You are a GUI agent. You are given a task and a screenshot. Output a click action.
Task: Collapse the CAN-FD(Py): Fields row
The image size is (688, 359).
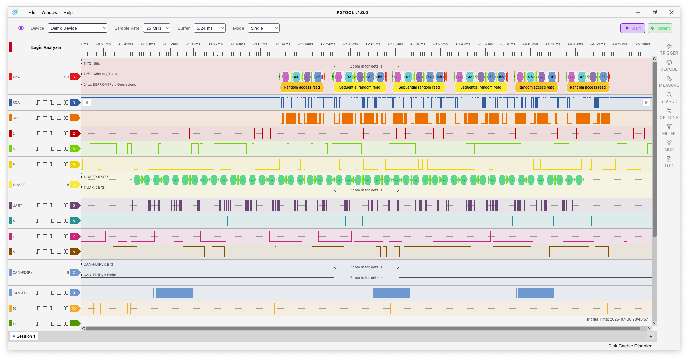pos(82,275)
